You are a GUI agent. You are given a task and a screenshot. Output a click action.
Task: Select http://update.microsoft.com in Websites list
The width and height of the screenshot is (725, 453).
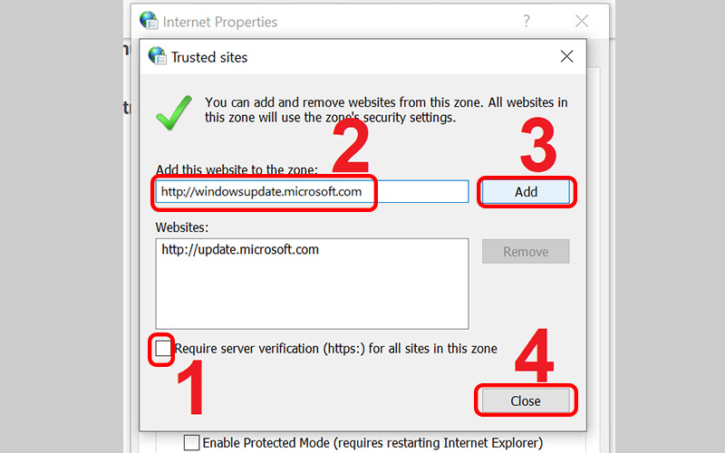[x=240, y=250]
